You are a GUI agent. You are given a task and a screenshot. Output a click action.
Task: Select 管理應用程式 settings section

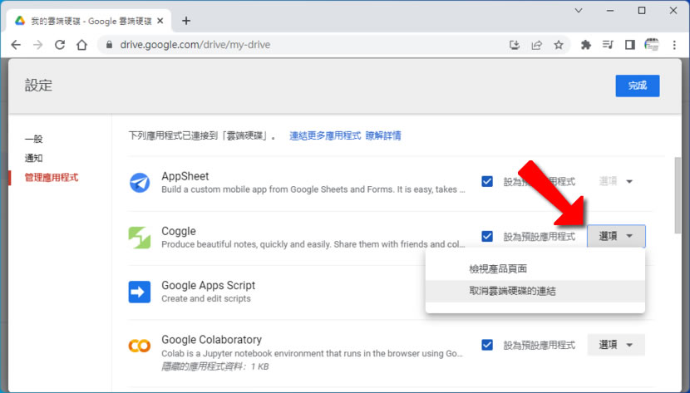pyautogui.click(x=52, y=177)
